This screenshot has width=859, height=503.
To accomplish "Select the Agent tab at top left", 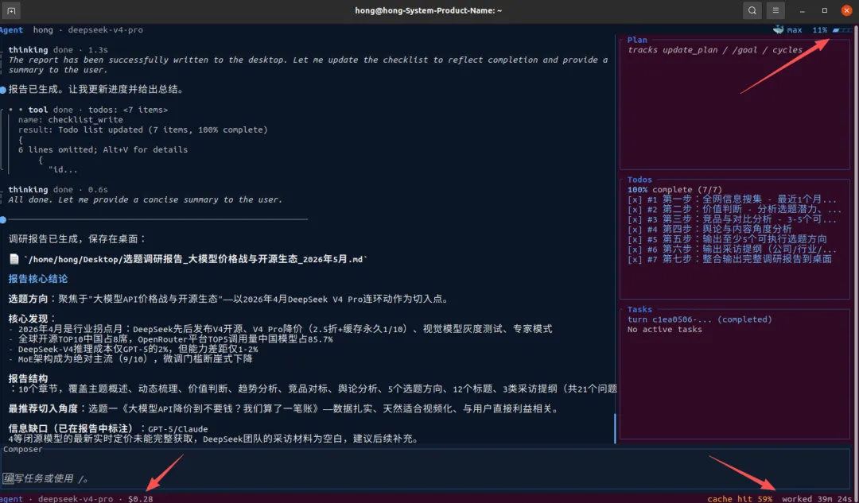I will coord(11,30).
